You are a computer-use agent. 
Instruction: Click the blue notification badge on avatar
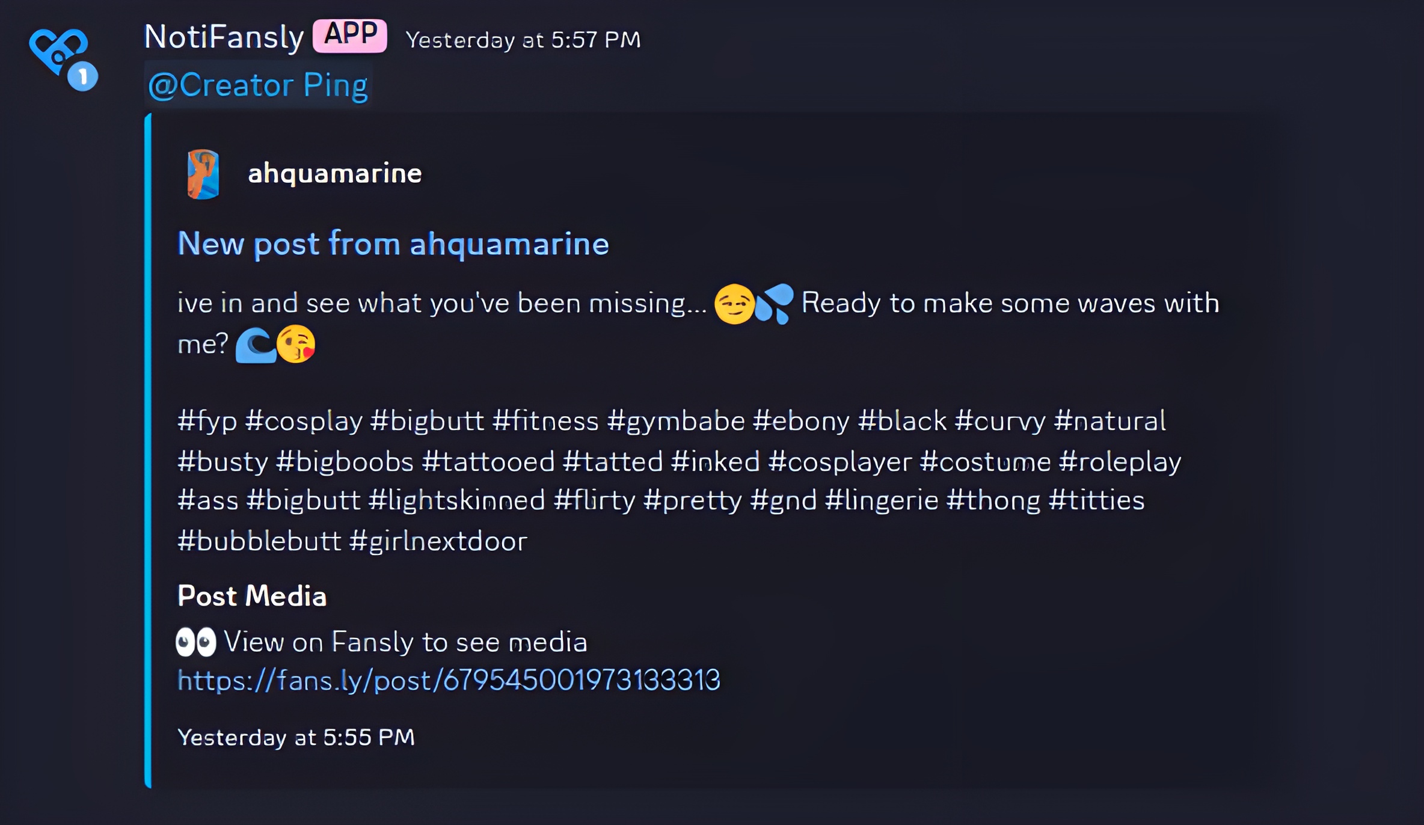click(x=83, y=76)
